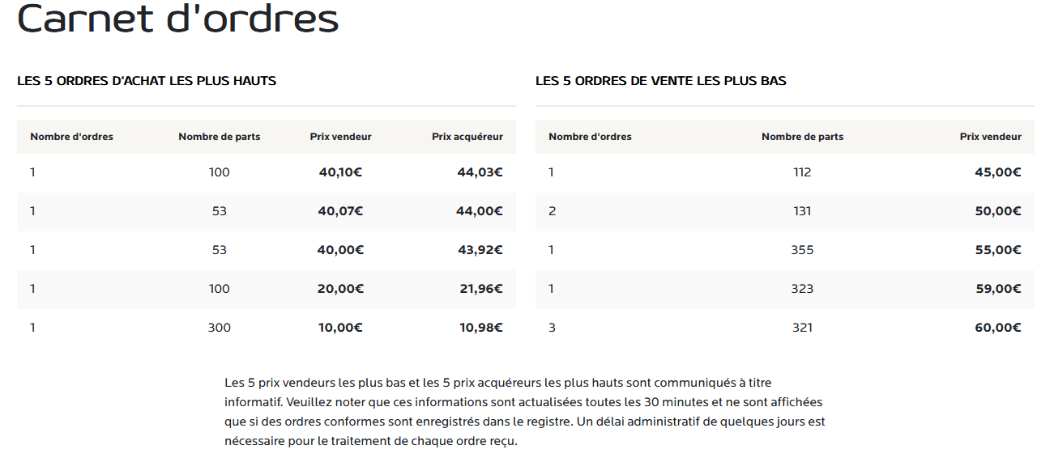Click the buy row with 300 parts
Image resolution: width=1037 pixels, height=462 pixels.
(x=267, y=328)
